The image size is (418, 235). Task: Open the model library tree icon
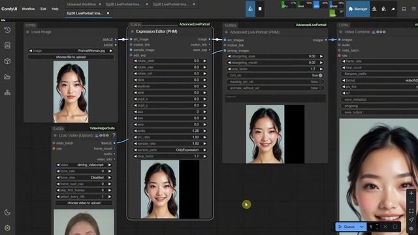coord(7,93)
